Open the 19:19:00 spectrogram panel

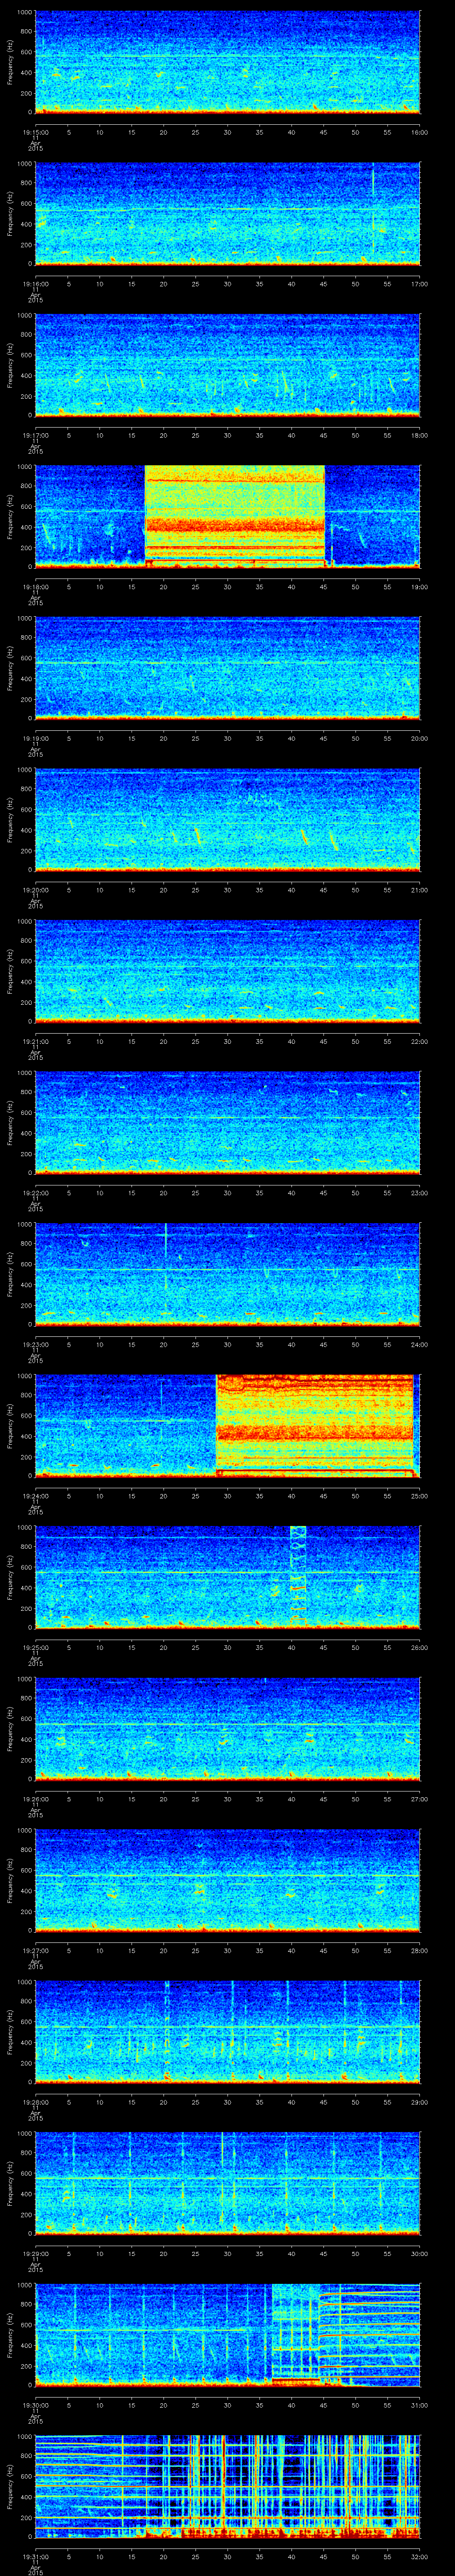pyautogui.click(x=227, y=668)
